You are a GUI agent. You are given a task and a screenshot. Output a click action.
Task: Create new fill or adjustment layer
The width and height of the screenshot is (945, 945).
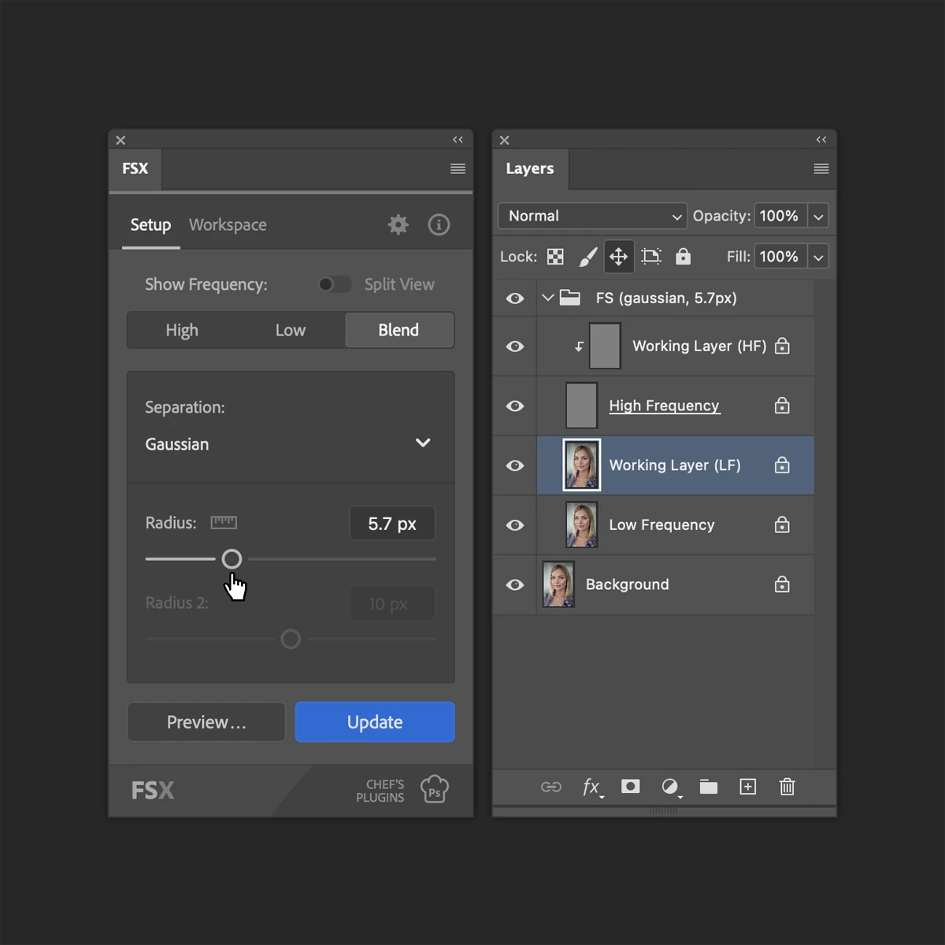pos(670,787)
